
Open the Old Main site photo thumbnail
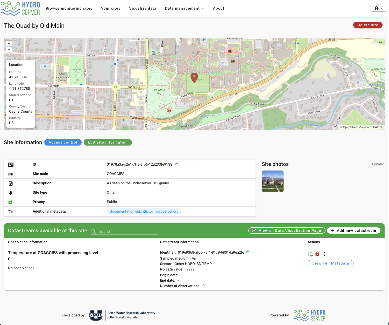273,181
